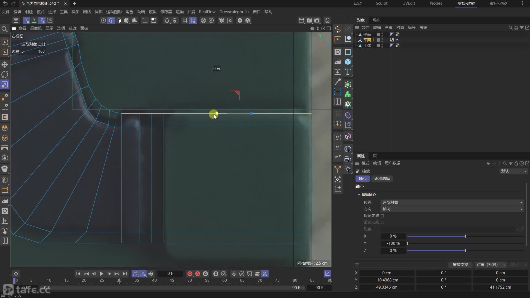The image size is (530, 298).
Task: Add a cube primitive from the toolbar
Action: point(348,62)
